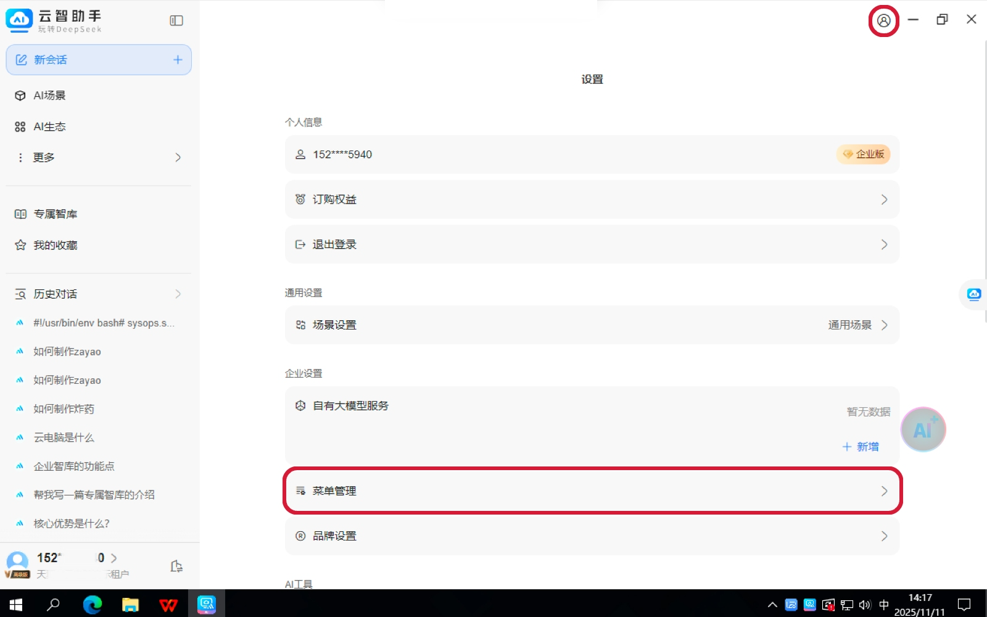Open the 通用场景 selector in 场景设置
987x617 pixels.
click(858, 325)
